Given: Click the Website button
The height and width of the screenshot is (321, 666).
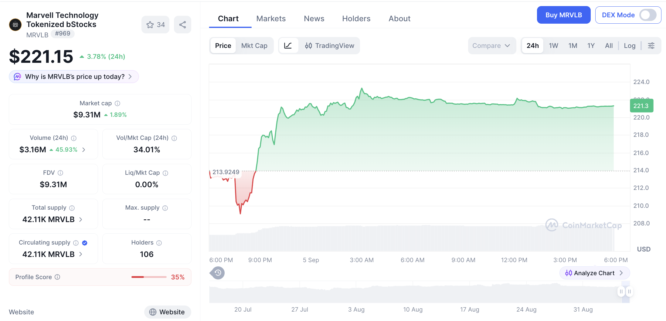Looking at the screenshot, I should 168,312.
